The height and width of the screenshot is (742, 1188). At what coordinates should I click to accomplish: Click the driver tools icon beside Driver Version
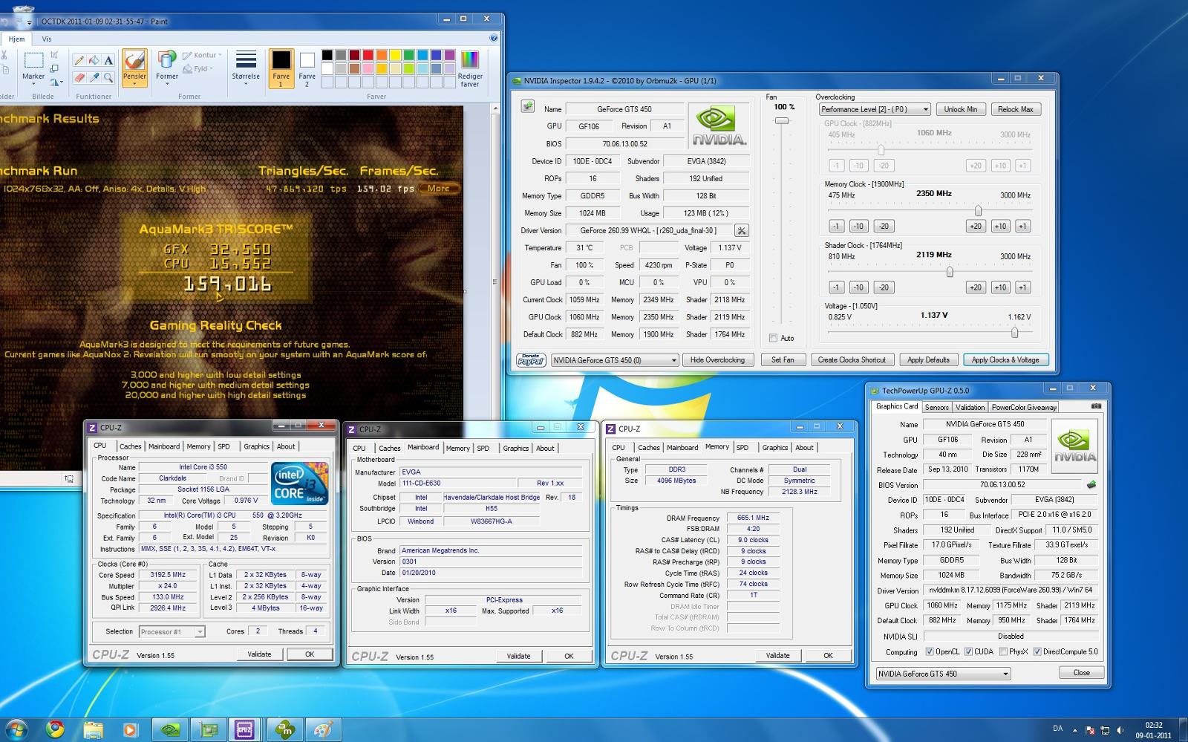coord(741,230)
